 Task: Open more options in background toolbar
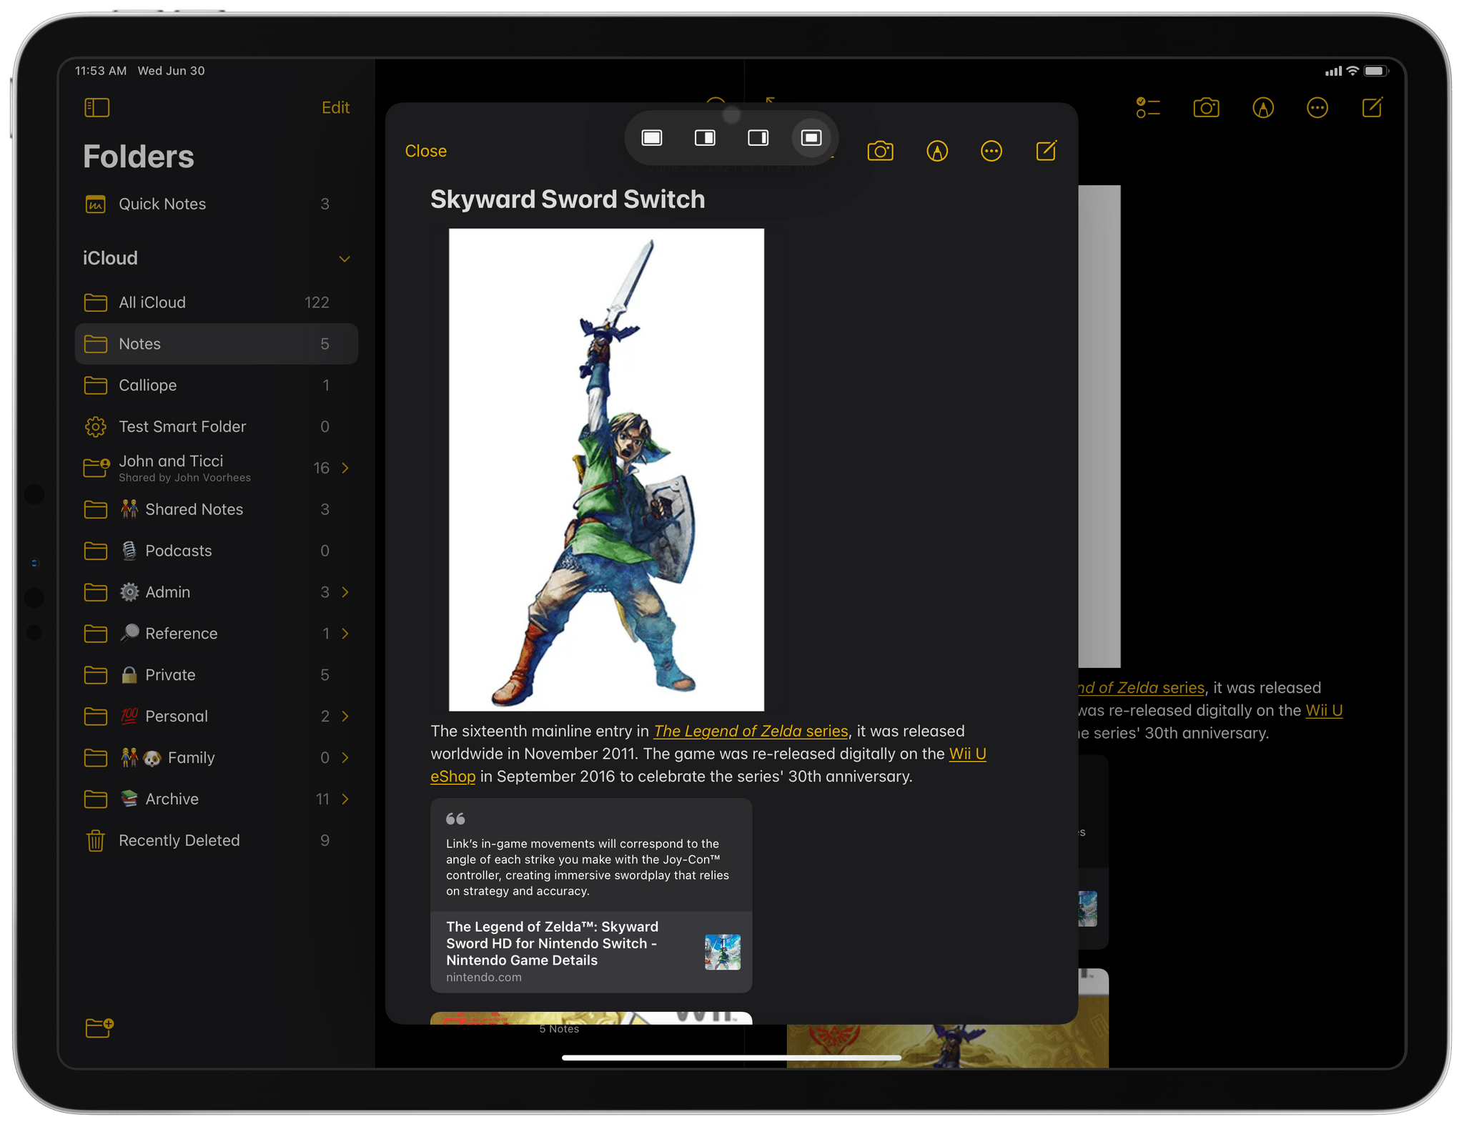click(1317, 108)
